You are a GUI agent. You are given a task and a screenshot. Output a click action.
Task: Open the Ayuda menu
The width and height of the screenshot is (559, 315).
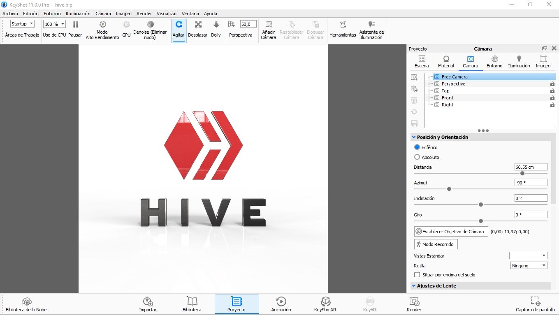click(x=211, y=14)
